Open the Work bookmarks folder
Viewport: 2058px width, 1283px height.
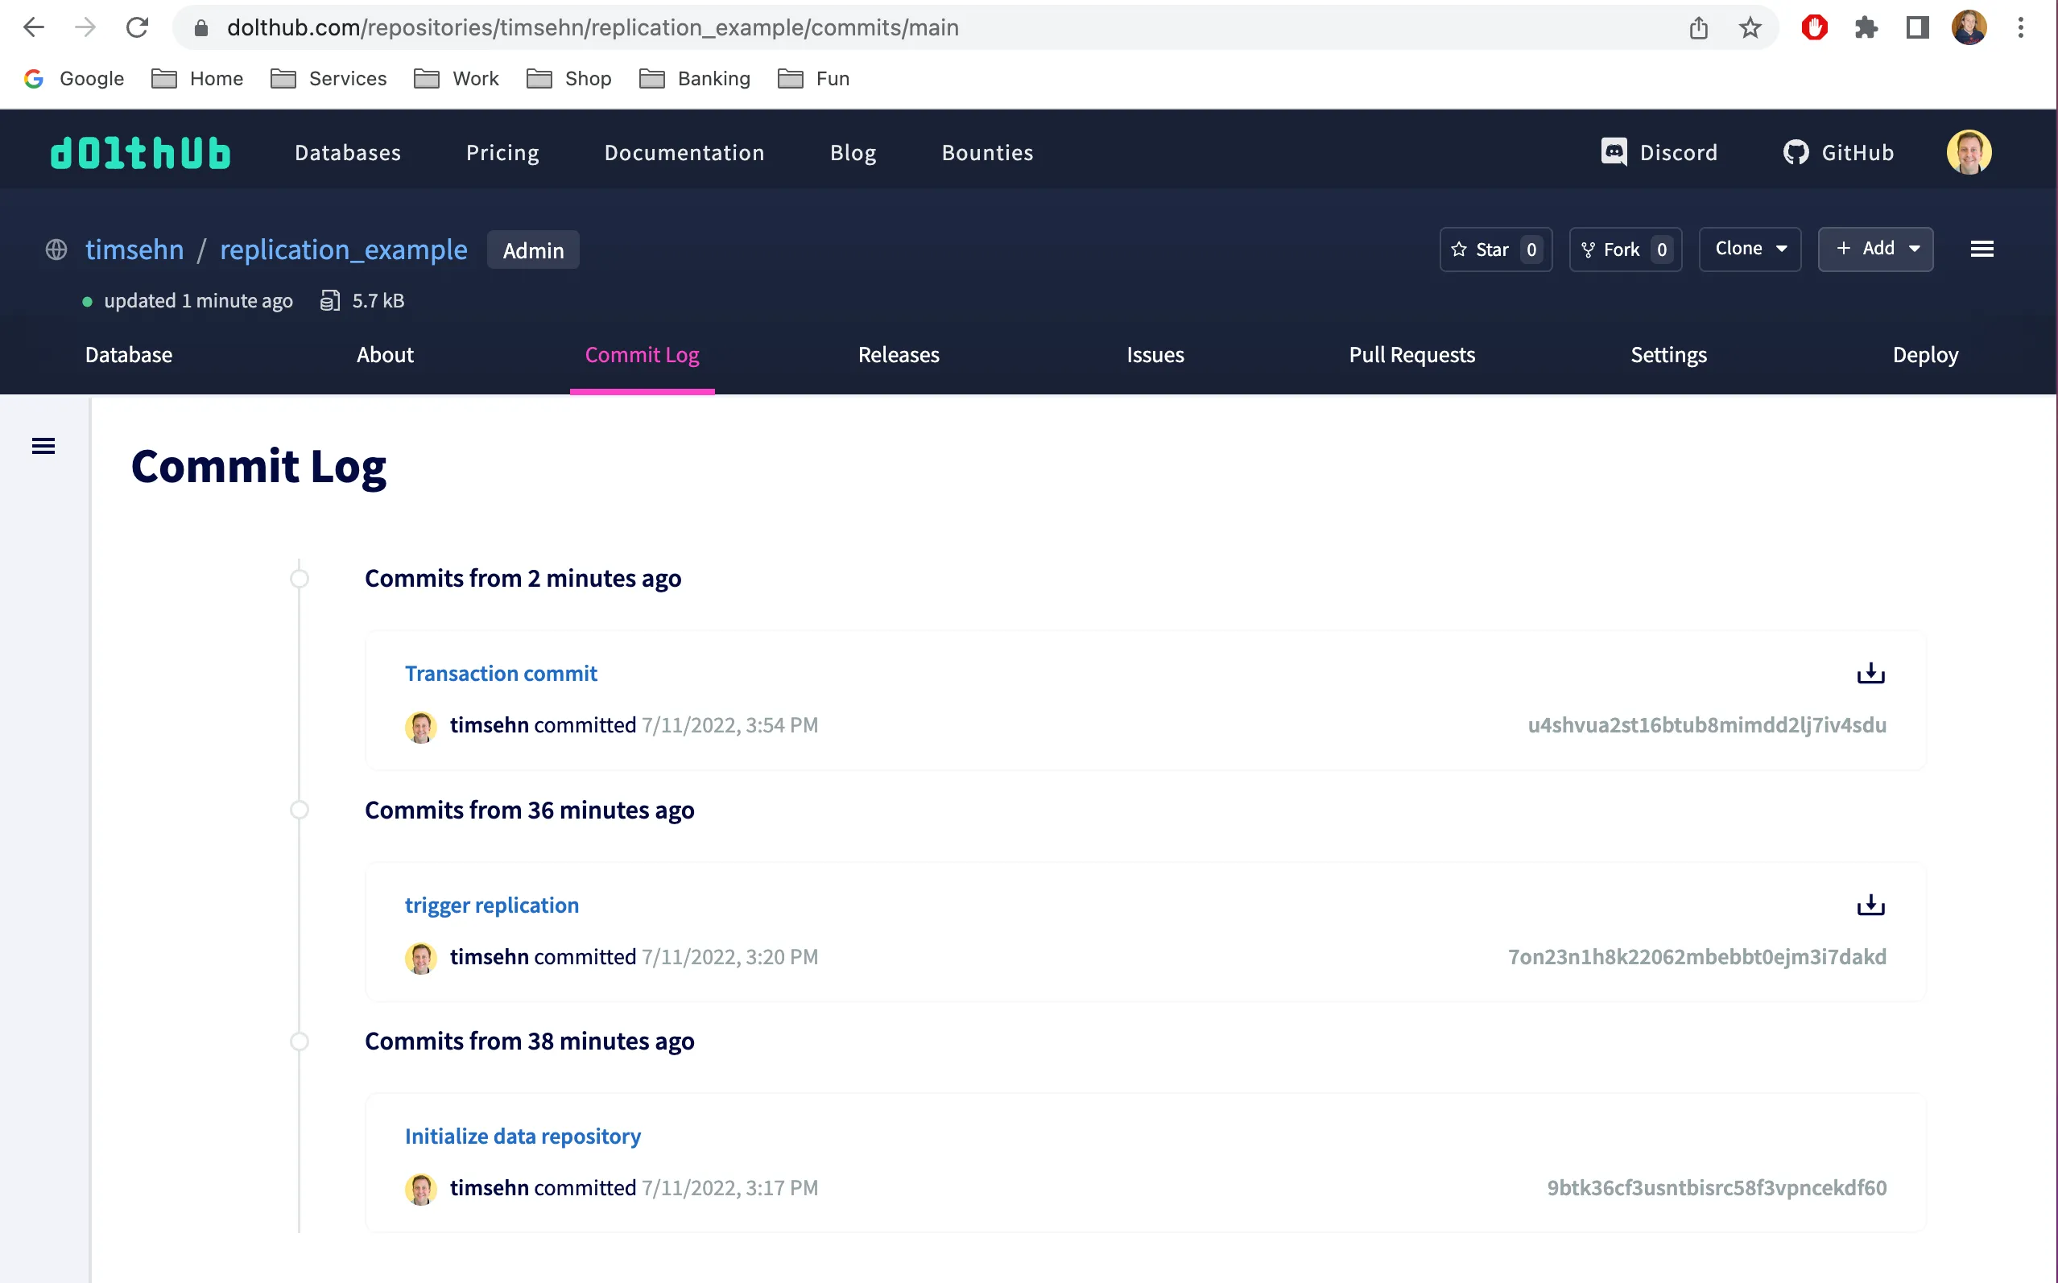tap(457, 78)
